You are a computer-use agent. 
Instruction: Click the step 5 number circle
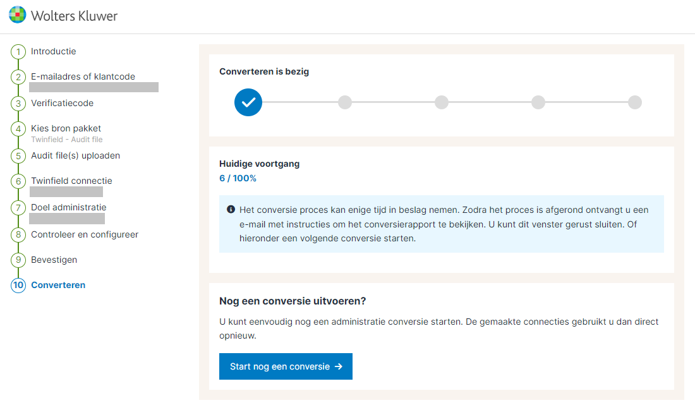click(18, 156)
